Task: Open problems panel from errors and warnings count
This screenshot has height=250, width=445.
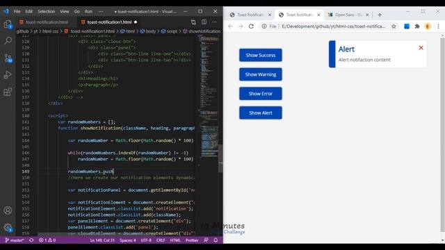Action: tap(47, 240)
